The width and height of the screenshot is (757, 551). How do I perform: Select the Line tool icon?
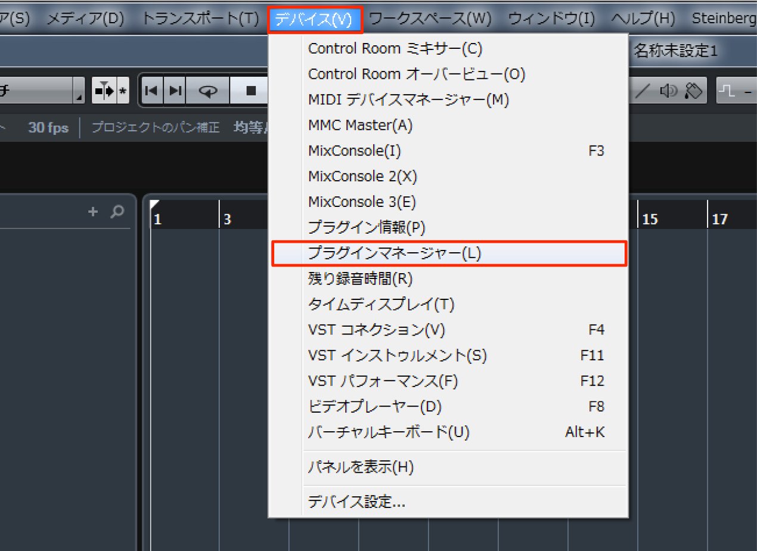point(643,91)
